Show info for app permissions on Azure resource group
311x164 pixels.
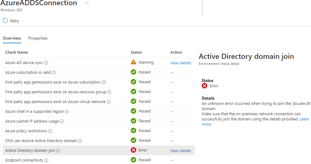click(x=109, y=92)
